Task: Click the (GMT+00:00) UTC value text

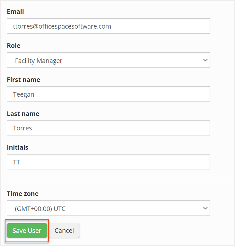Action: 40,209
